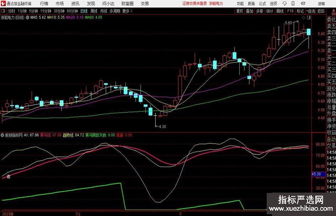This screenshot has height=216, width=336.
Task: Open the 资讯 menu
Action: (75, 4)
